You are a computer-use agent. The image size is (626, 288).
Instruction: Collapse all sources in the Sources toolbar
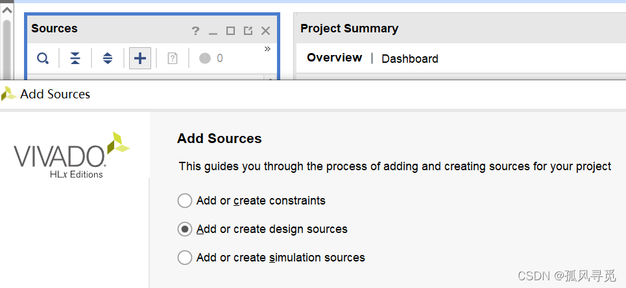(75, 58)
